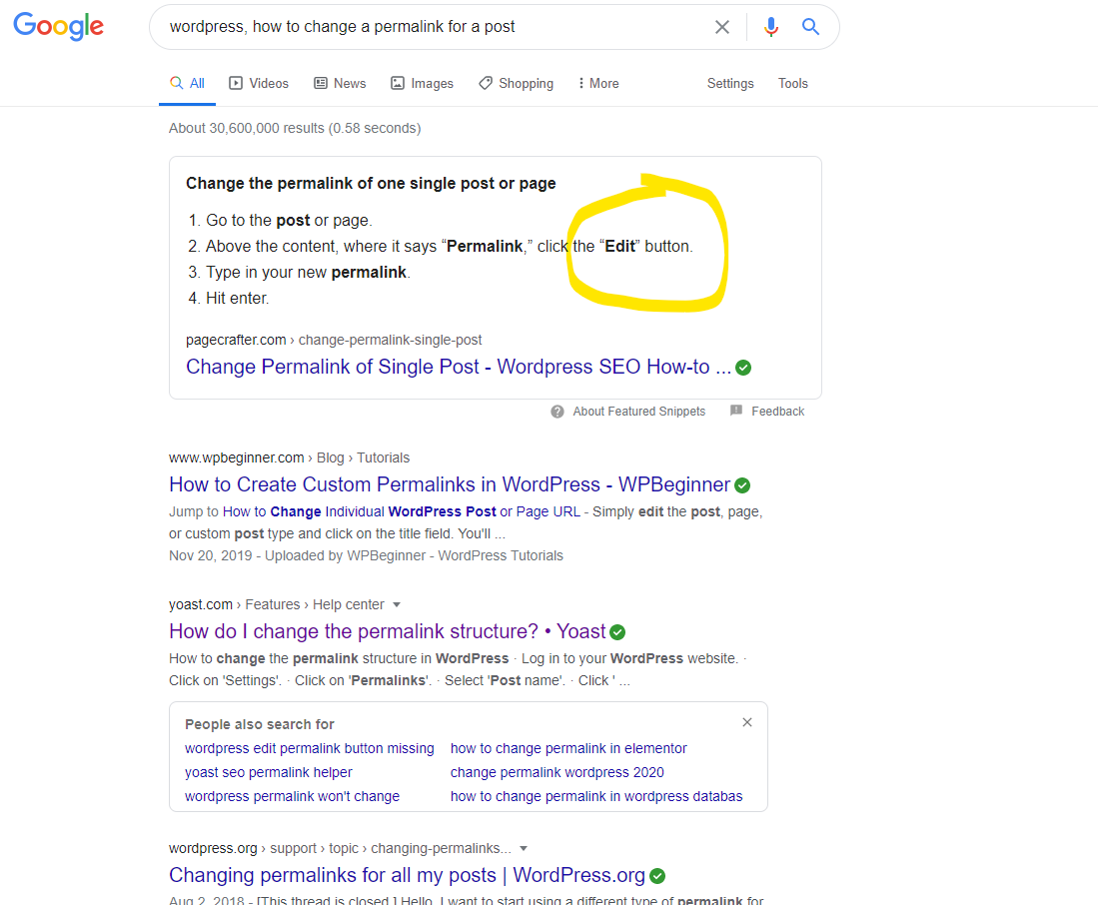Image resolution: width=1098 pixels, height=905 pixels.
Task: Click green checkmark beside WPBeginner result
Action: click(742, 485)
